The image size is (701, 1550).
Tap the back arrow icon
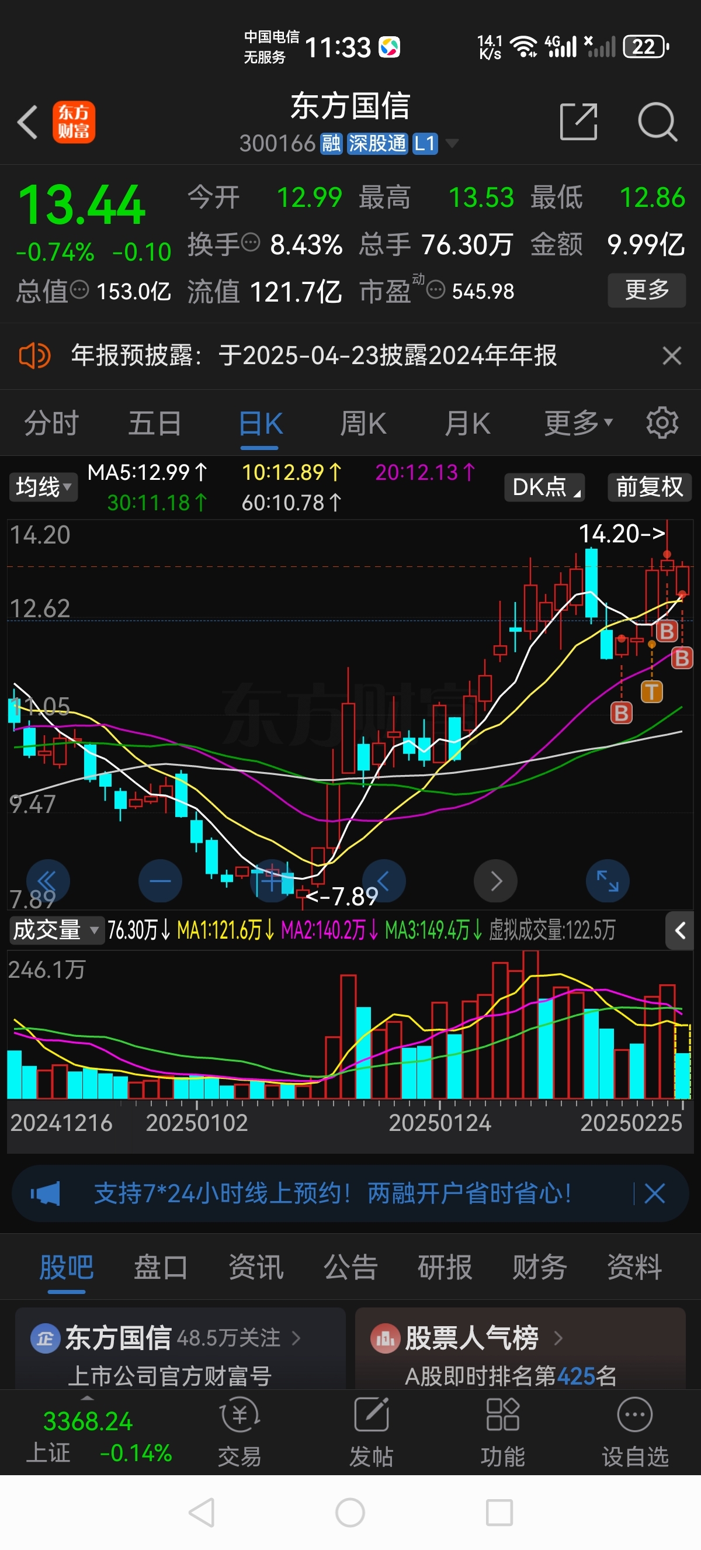pyautogui.click(x=27, y=122)
